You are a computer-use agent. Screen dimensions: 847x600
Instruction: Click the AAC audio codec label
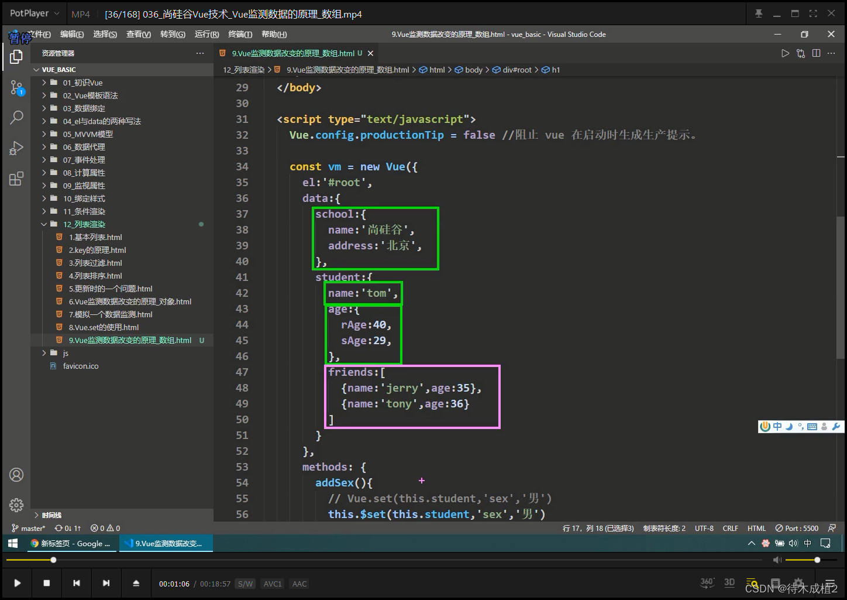(299, 584)
